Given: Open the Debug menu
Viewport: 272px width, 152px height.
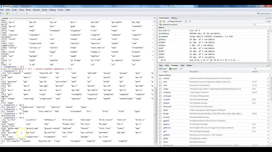Looking at the screenshot, I should (53, 10).
